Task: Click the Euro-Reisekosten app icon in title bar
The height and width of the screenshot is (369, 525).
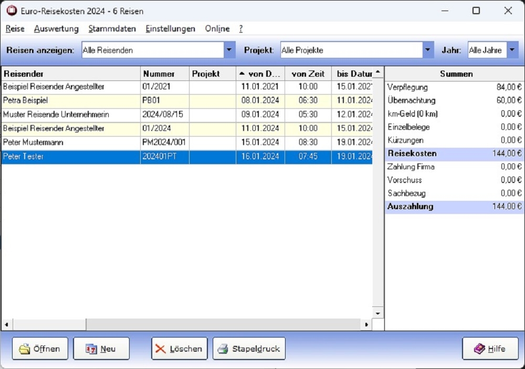Action: 12,11
